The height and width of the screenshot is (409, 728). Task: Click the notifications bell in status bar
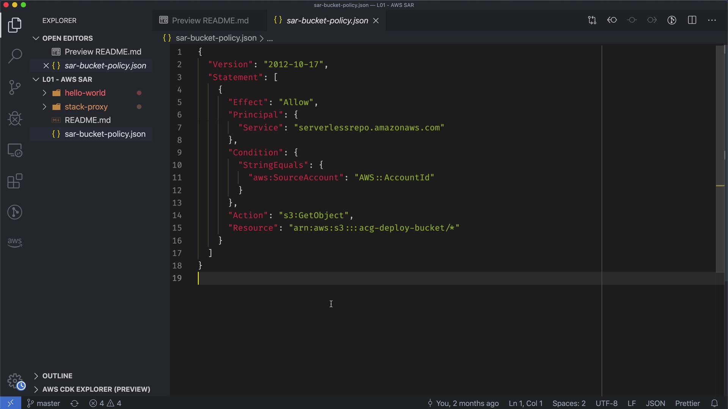tap(714, 403)
